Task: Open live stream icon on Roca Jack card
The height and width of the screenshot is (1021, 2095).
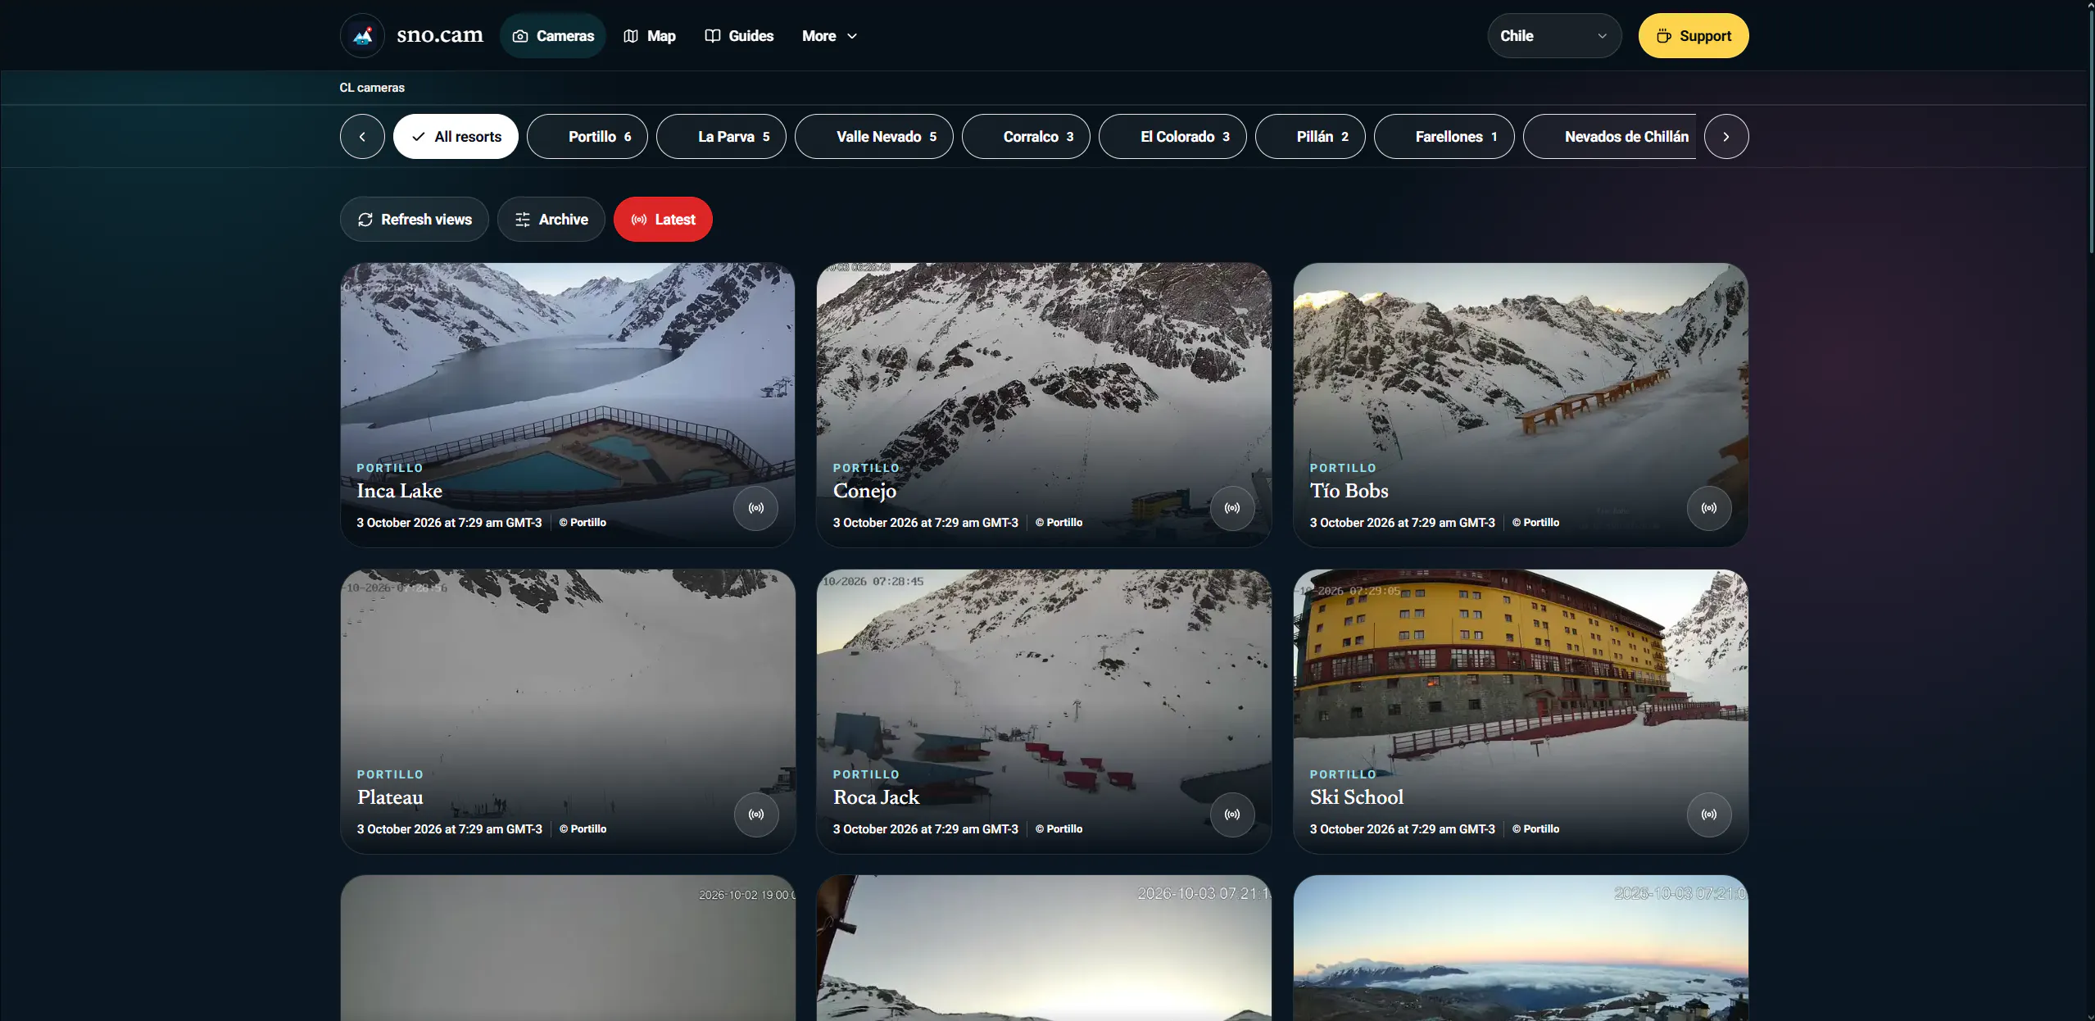Action: (1232, 815)
